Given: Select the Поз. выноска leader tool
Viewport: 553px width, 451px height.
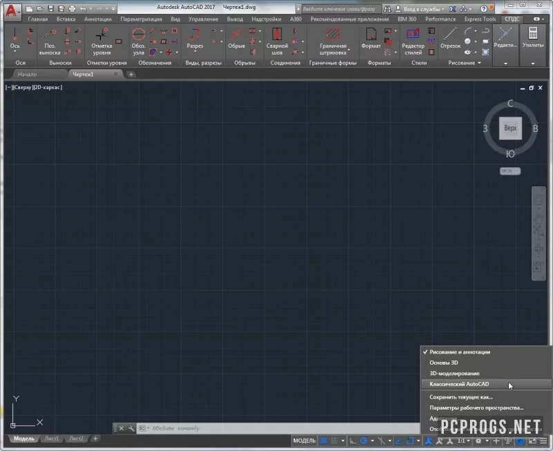Looking at the screenshot, I should [49, 41].
